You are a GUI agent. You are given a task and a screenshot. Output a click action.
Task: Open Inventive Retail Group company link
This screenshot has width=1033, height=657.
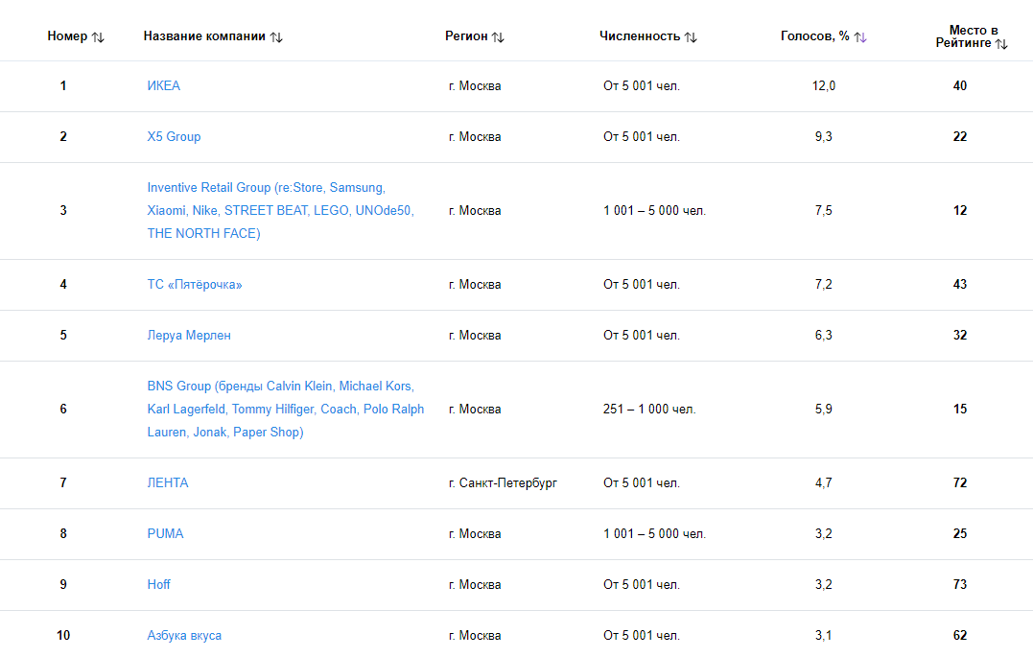281,210
